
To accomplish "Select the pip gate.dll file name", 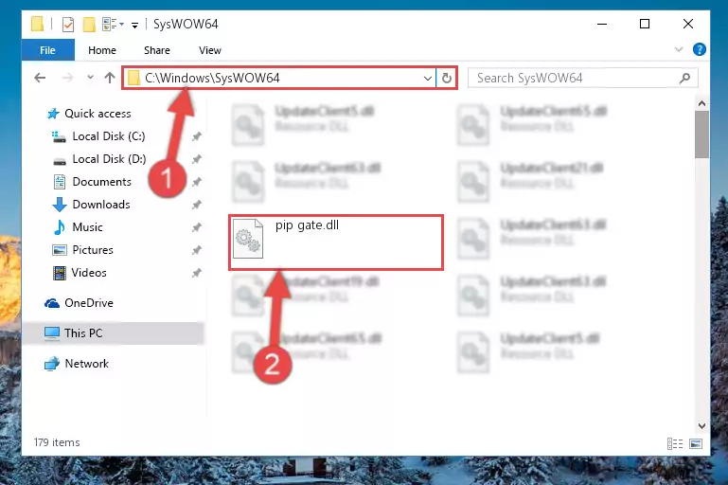I will (307, 225).
